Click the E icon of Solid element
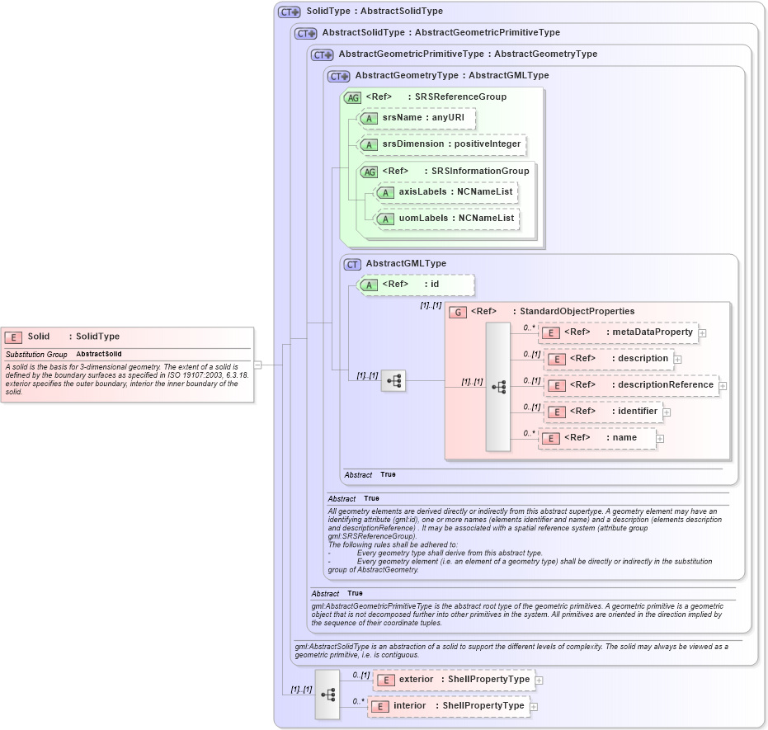Screen dimensions: 768x730 pyautogui.click(x=13, y=337)
